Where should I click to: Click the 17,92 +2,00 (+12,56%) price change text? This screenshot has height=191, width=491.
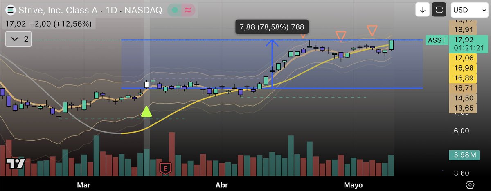point(48,24)
